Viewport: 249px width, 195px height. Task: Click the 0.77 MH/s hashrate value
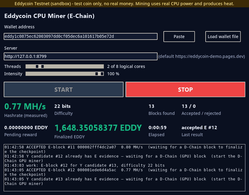(x=25, y=106)
